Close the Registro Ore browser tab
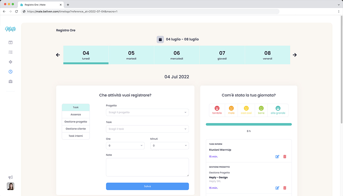The image size is (343, 196). click(x=61, y=4)
